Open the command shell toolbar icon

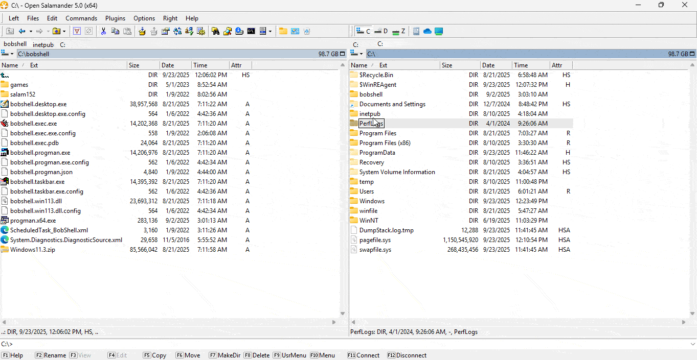tap(251, 31)
